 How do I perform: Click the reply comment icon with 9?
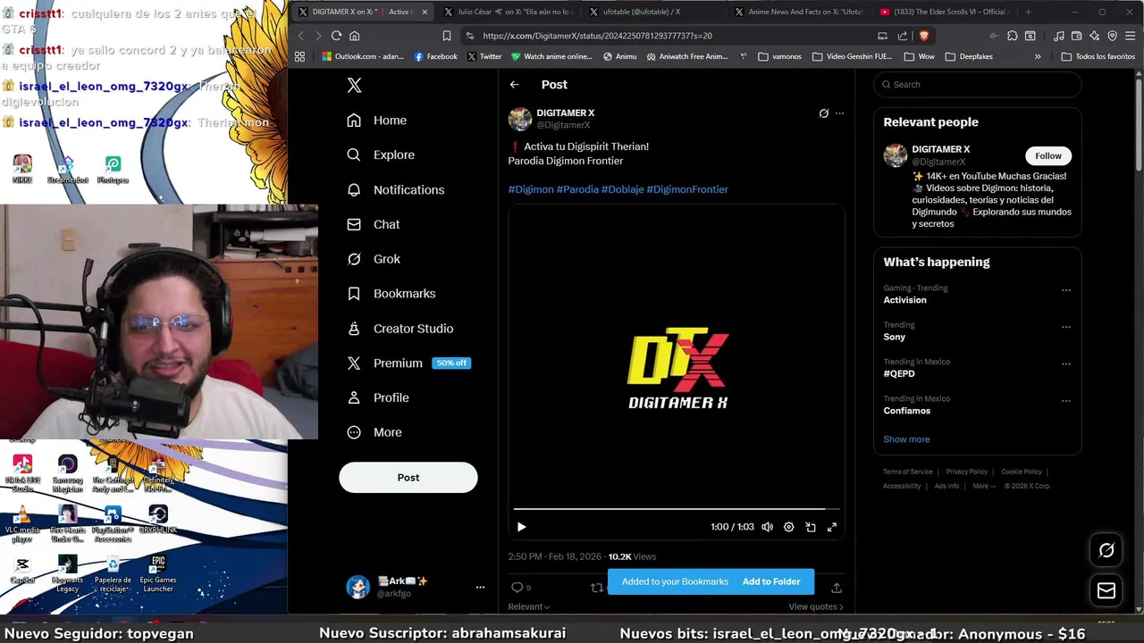[520, 588]
